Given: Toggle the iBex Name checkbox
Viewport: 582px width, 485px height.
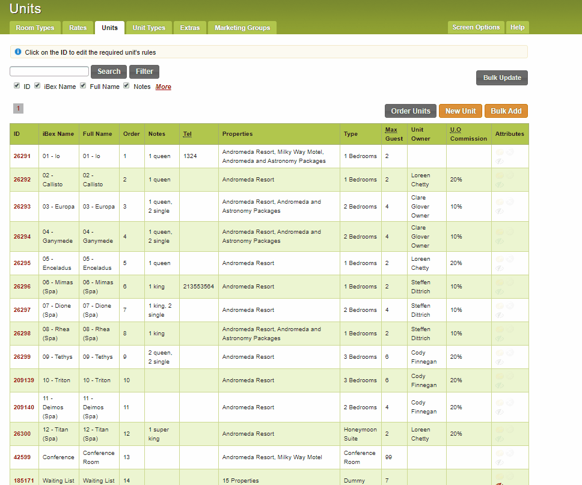Looking at the screenshot, I should tap(37, 86).
